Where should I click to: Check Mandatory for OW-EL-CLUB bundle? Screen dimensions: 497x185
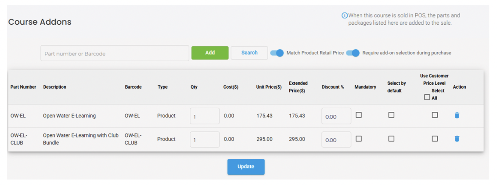click(x=359, y=139)
